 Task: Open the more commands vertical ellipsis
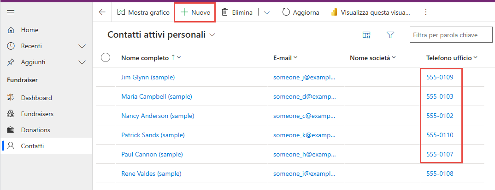coord(425,12)
